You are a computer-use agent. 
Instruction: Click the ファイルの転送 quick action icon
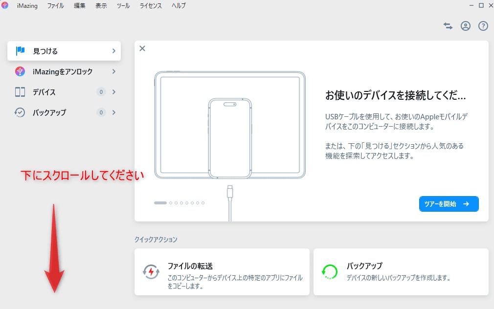point(151,271)
